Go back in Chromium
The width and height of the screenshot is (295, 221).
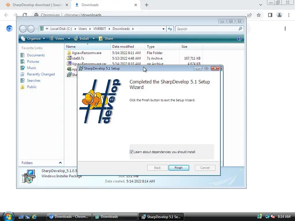pos(6,15)
